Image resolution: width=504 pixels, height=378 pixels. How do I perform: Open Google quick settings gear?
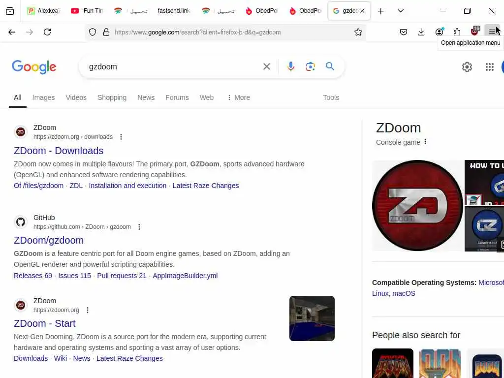(467, 67)
